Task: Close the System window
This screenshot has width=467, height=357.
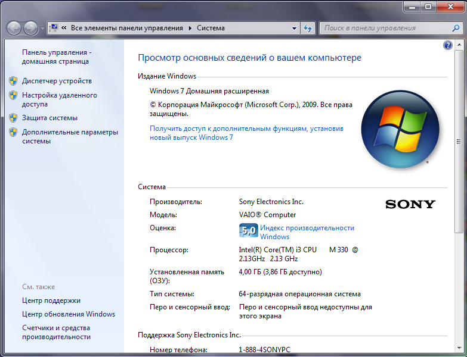Action: [450, 7]
